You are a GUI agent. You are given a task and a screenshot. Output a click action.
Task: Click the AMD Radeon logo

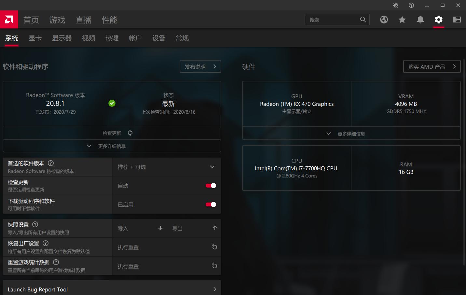(x=9, y=19)
